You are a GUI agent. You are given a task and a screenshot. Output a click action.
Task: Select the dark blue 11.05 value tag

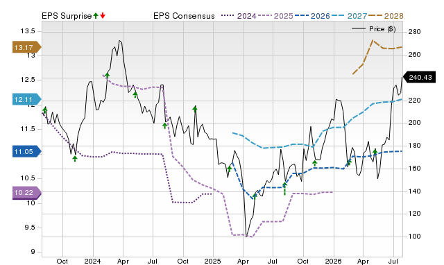tap(26, 151)
